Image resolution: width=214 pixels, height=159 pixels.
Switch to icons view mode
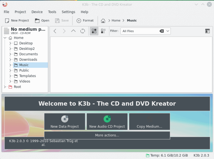coord(94,31)
